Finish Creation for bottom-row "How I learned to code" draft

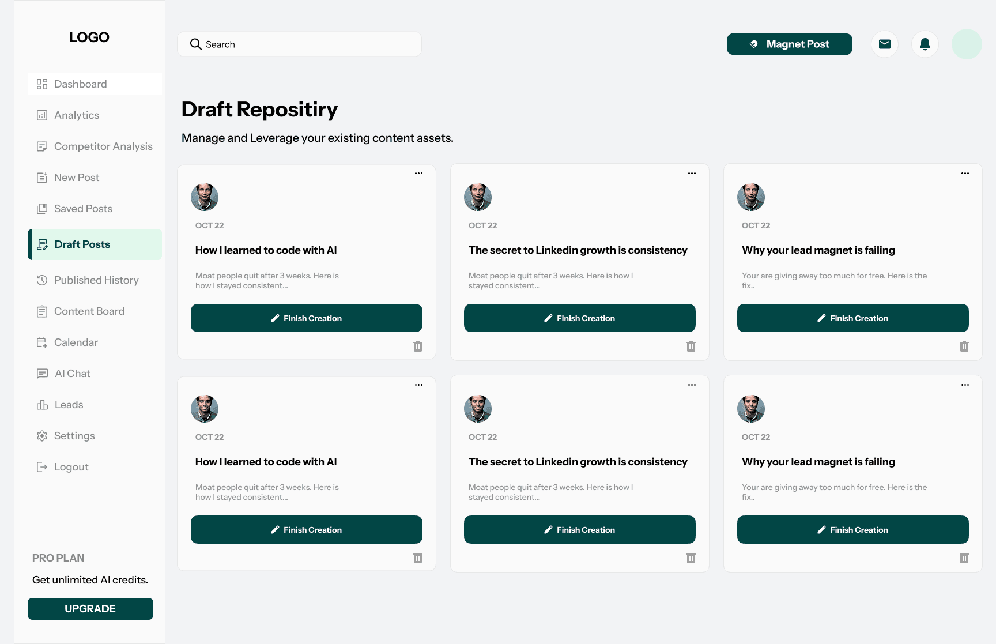coord(307,530)
